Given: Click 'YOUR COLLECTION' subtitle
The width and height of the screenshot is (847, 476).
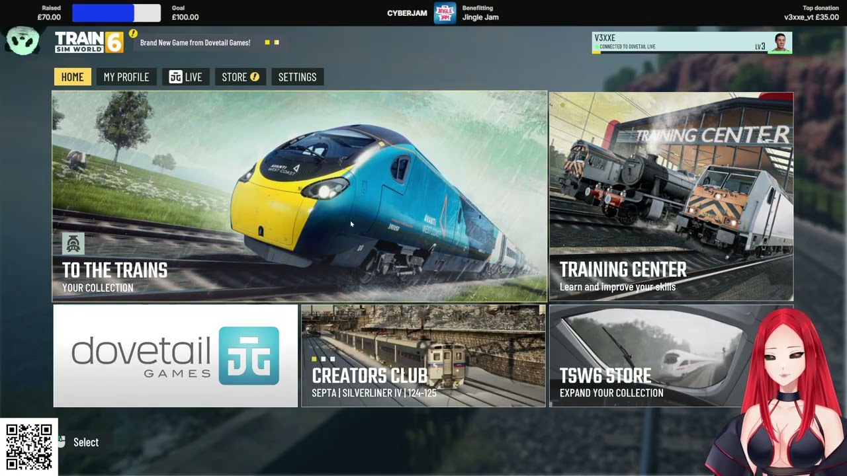Looking at the screenshot, I should click(x=98, y=288).
